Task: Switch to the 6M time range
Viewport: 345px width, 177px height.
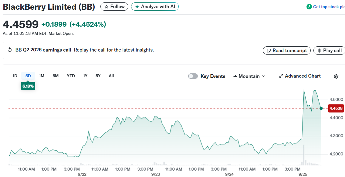Action: (56, 76)
